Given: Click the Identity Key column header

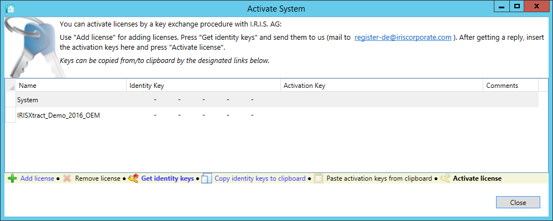Looking at the screenshot, I should [203, 86].
